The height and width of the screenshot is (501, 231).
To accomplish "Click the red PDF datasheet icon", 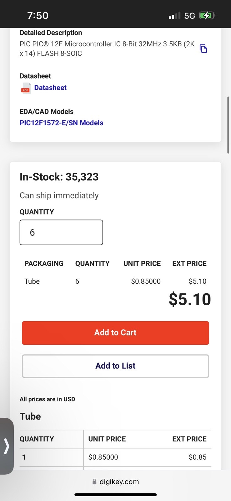I will 26,88.
